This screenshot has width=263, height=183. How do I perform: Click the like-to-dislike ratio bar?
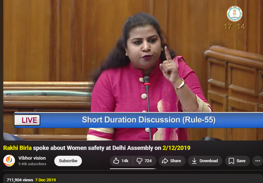[133, 168]
